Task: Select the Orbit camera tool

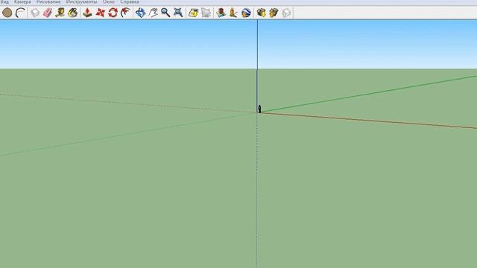Action: pos(140,13)
